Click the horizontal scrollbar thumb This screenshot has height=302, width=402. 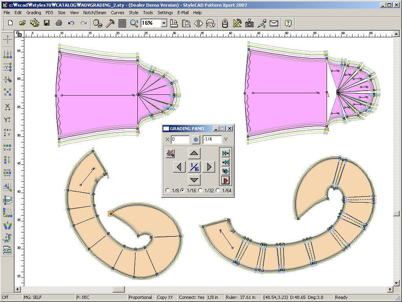click(119, 289)
